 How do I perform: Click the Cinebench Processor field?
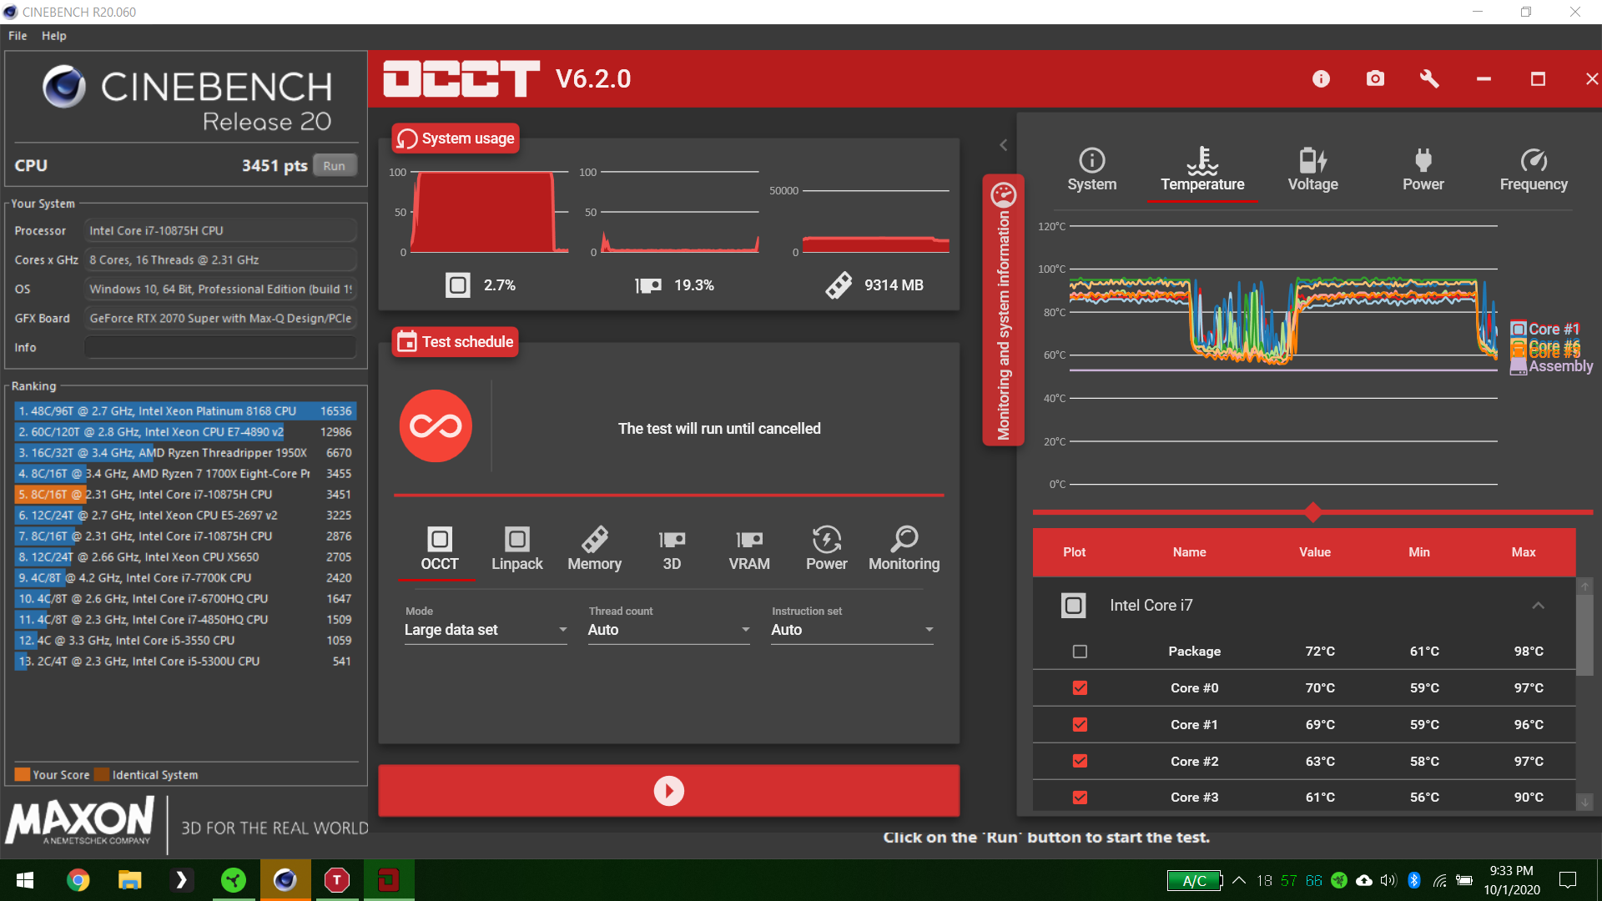point(220,231)
